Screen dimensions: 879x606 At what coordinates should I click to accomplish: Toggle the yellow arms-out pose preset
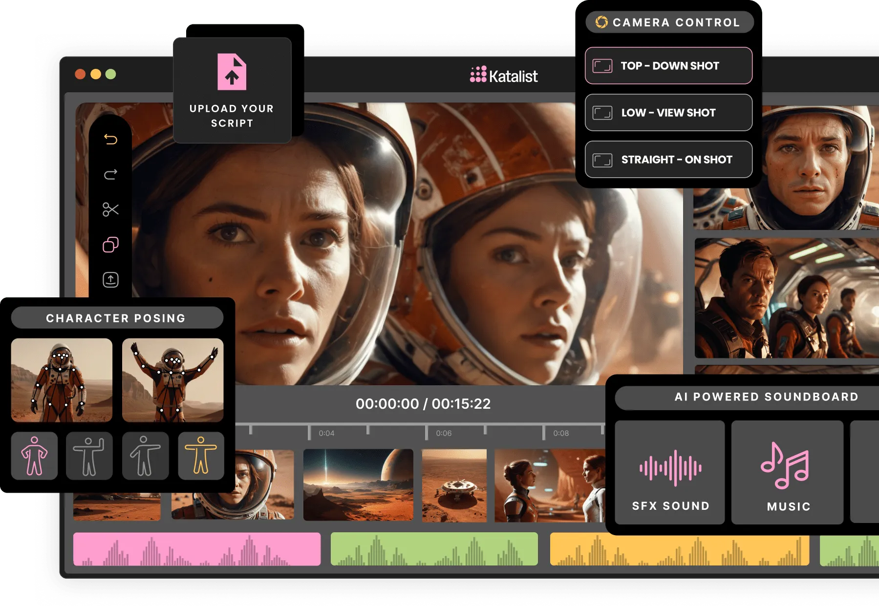tap(201, 456)
